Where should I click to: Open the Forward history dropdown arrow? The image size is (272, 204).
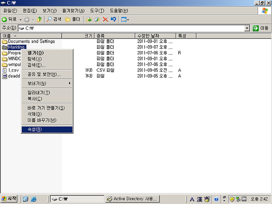(33, 20)
